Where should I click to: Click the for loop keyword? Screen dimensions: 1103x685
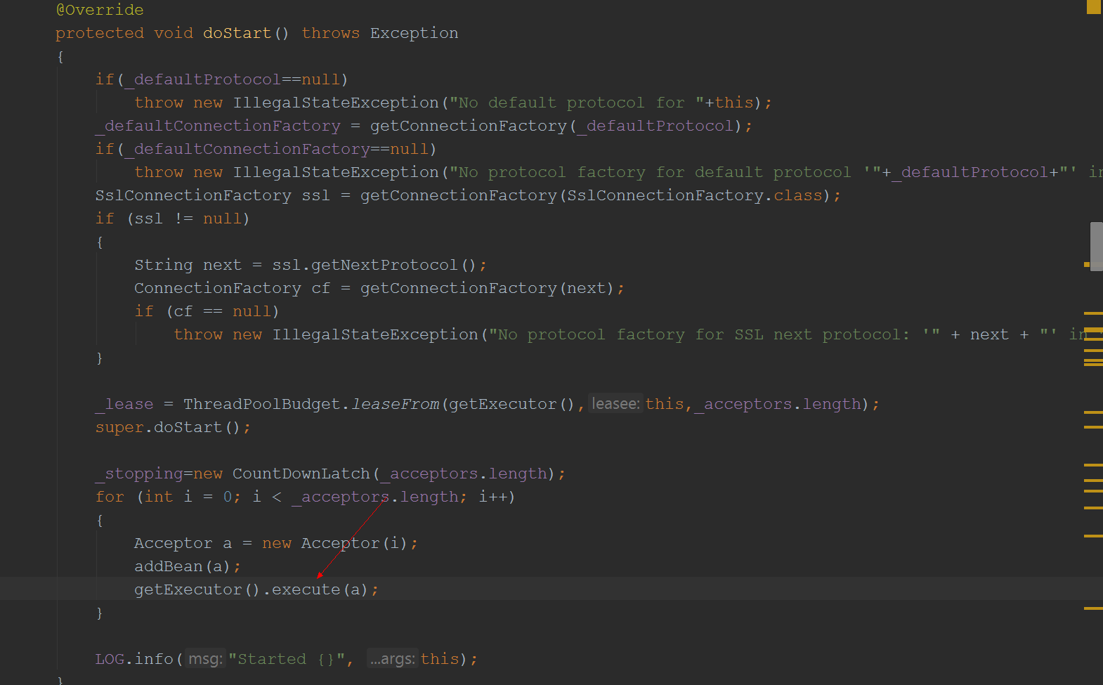coord(110,497)
